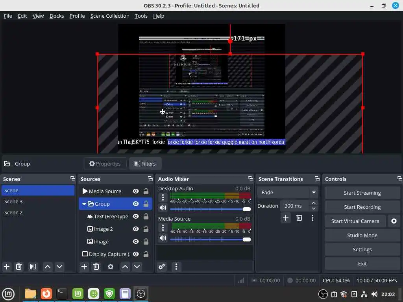Float the Controls dock icon
This screenshot has height=302, width=403.
[400, 179]
